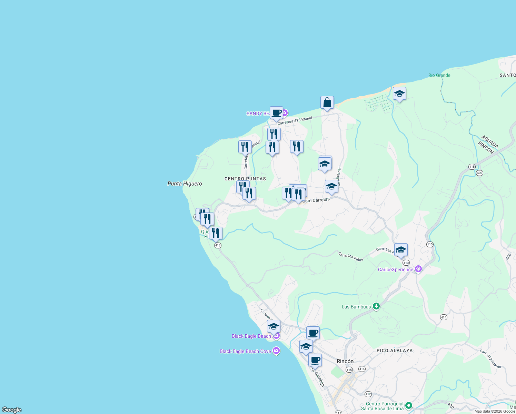Click the school marker near Río Grande

(399, 93)
